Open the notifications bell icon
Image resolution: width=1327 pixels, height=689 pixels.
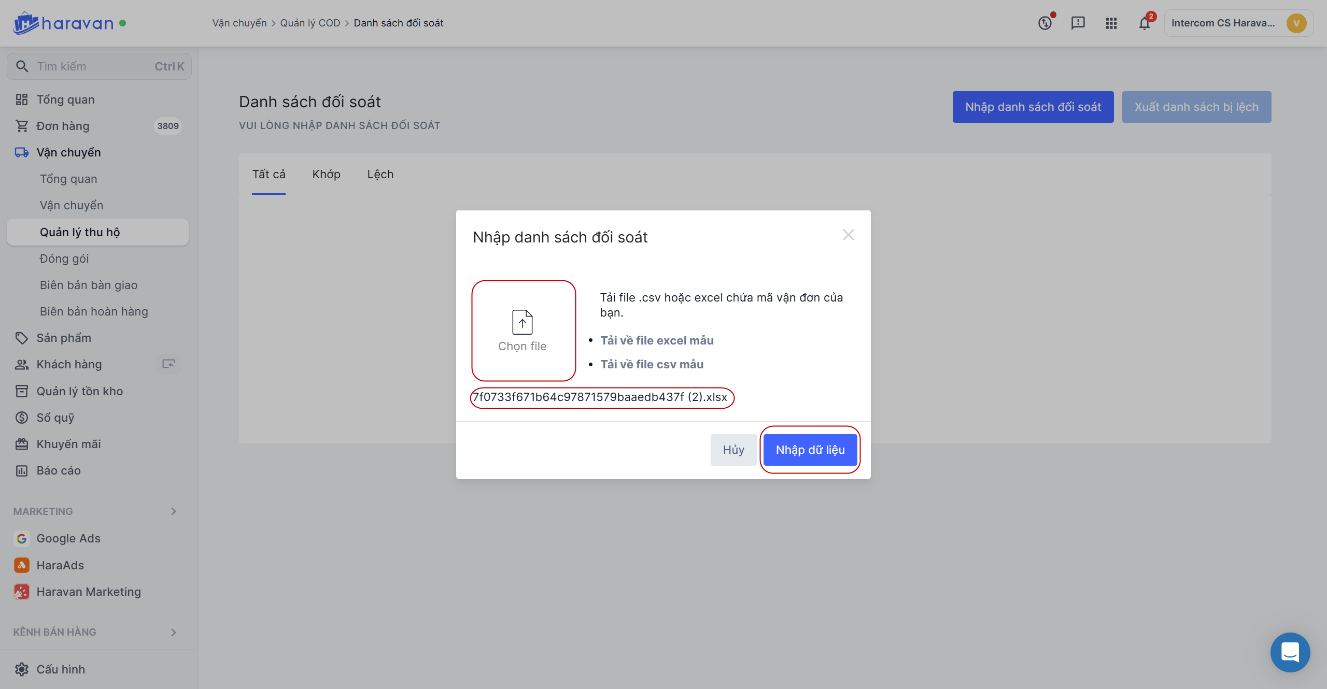point(1144,23)
